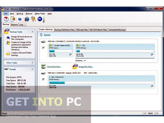Click Create a File and Folder backup
The height and width of the screenshot is (123, 164).
click(x=22, y=54)
